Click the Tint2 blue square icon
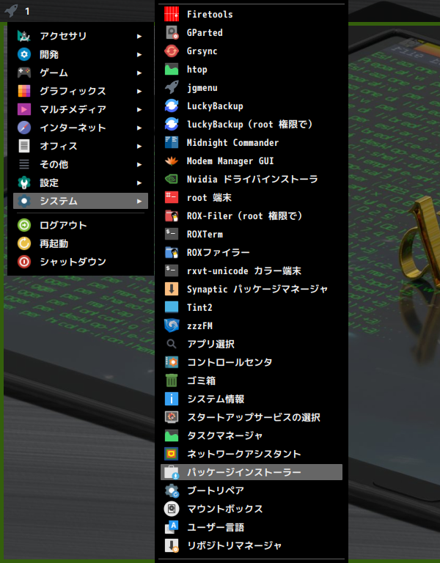Screen dimensions: 440x563 click(x=172, y=307)
